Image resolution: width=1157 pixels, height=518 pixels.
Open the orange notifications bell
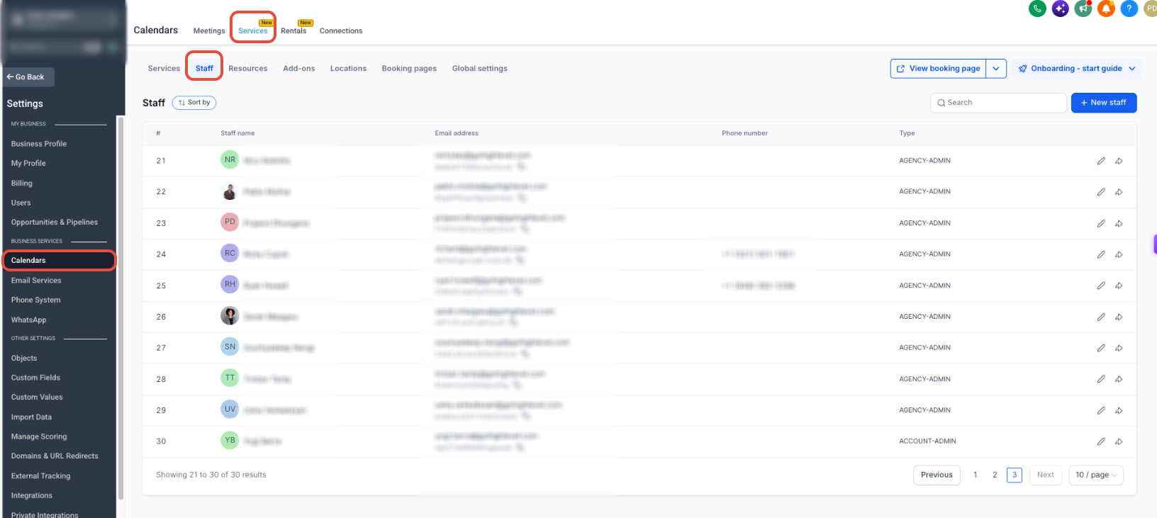point(1106,9)
